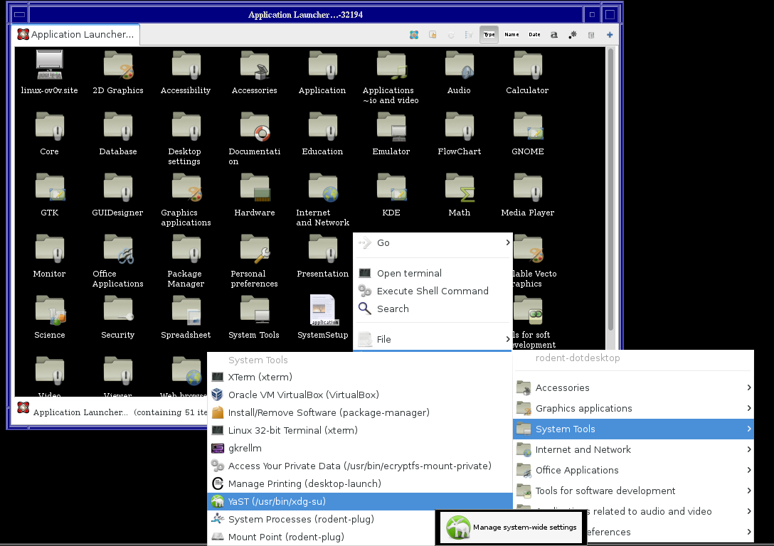Viewport: 774px width, 546px height.
Task: Open the Emulator folder icon
Action: (x=391, y=127)
